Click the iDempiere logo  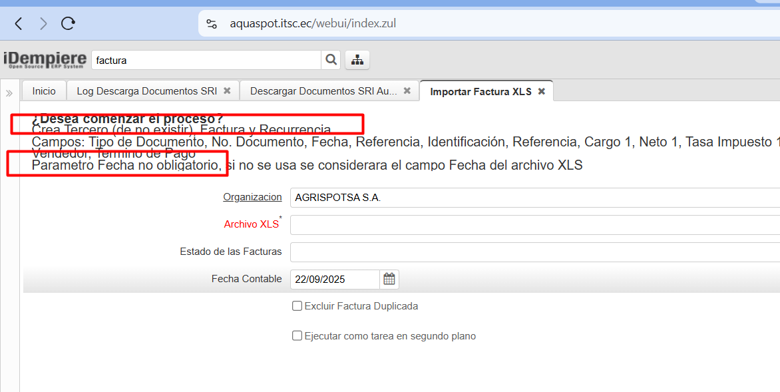coord(45,60)
